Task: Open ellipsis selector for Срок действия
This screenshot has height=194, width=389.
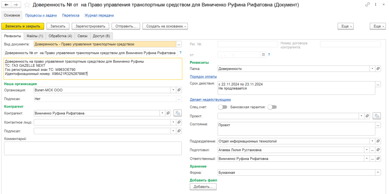Action: coord(378,84)
